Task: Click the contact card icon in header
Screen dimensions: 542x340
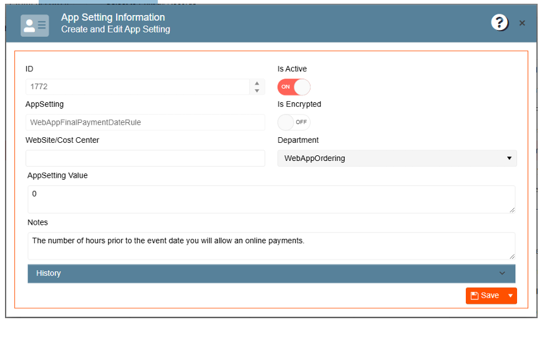Action: [x=34, y=25]
